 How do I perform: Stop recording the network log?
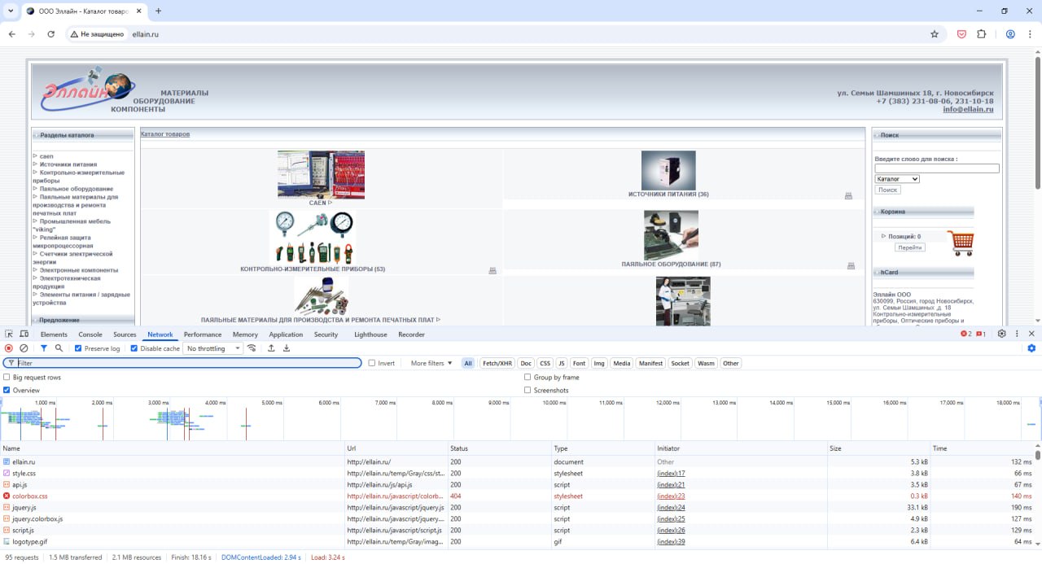coord(9,348)
